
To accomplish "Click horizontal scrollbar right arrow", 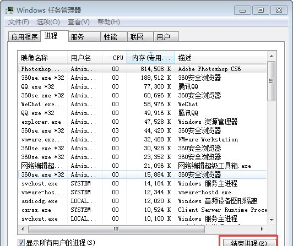I will [262, 229].
